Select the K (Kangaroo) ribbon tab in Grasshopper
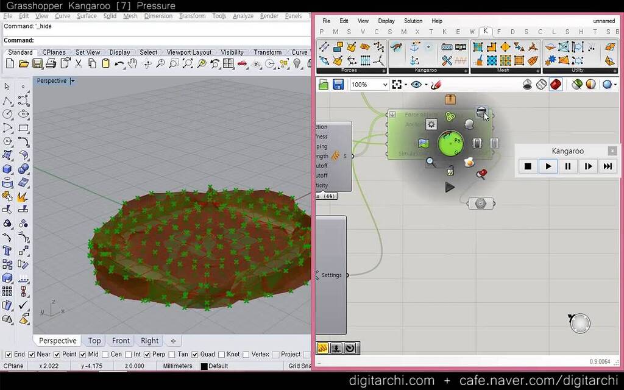This screenshot has height=390, width=624. point(485,31)
